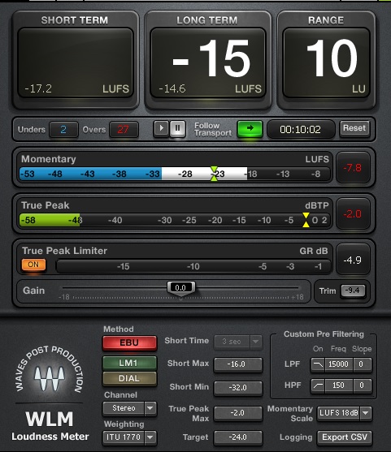Click the Overs counter showing 27

124,129
